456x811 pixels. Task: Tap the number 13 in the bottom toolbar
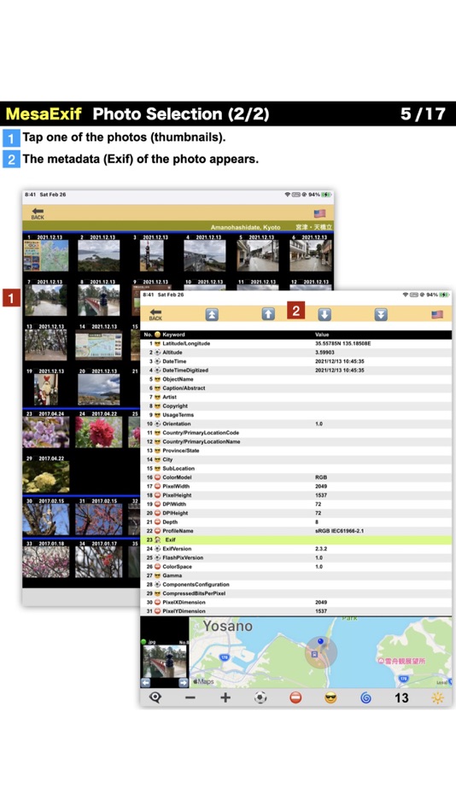pos(401,697)
